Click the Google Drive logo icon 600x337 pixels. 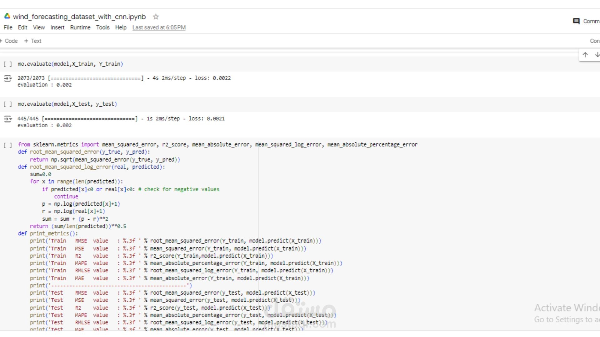pos(7,16)
